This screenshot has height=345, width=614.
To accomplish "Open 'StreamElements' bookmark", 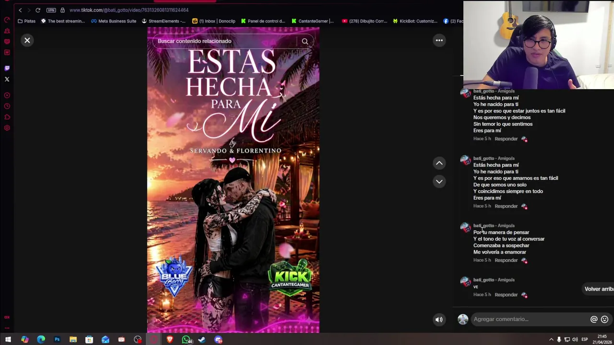I will [163, 21].
